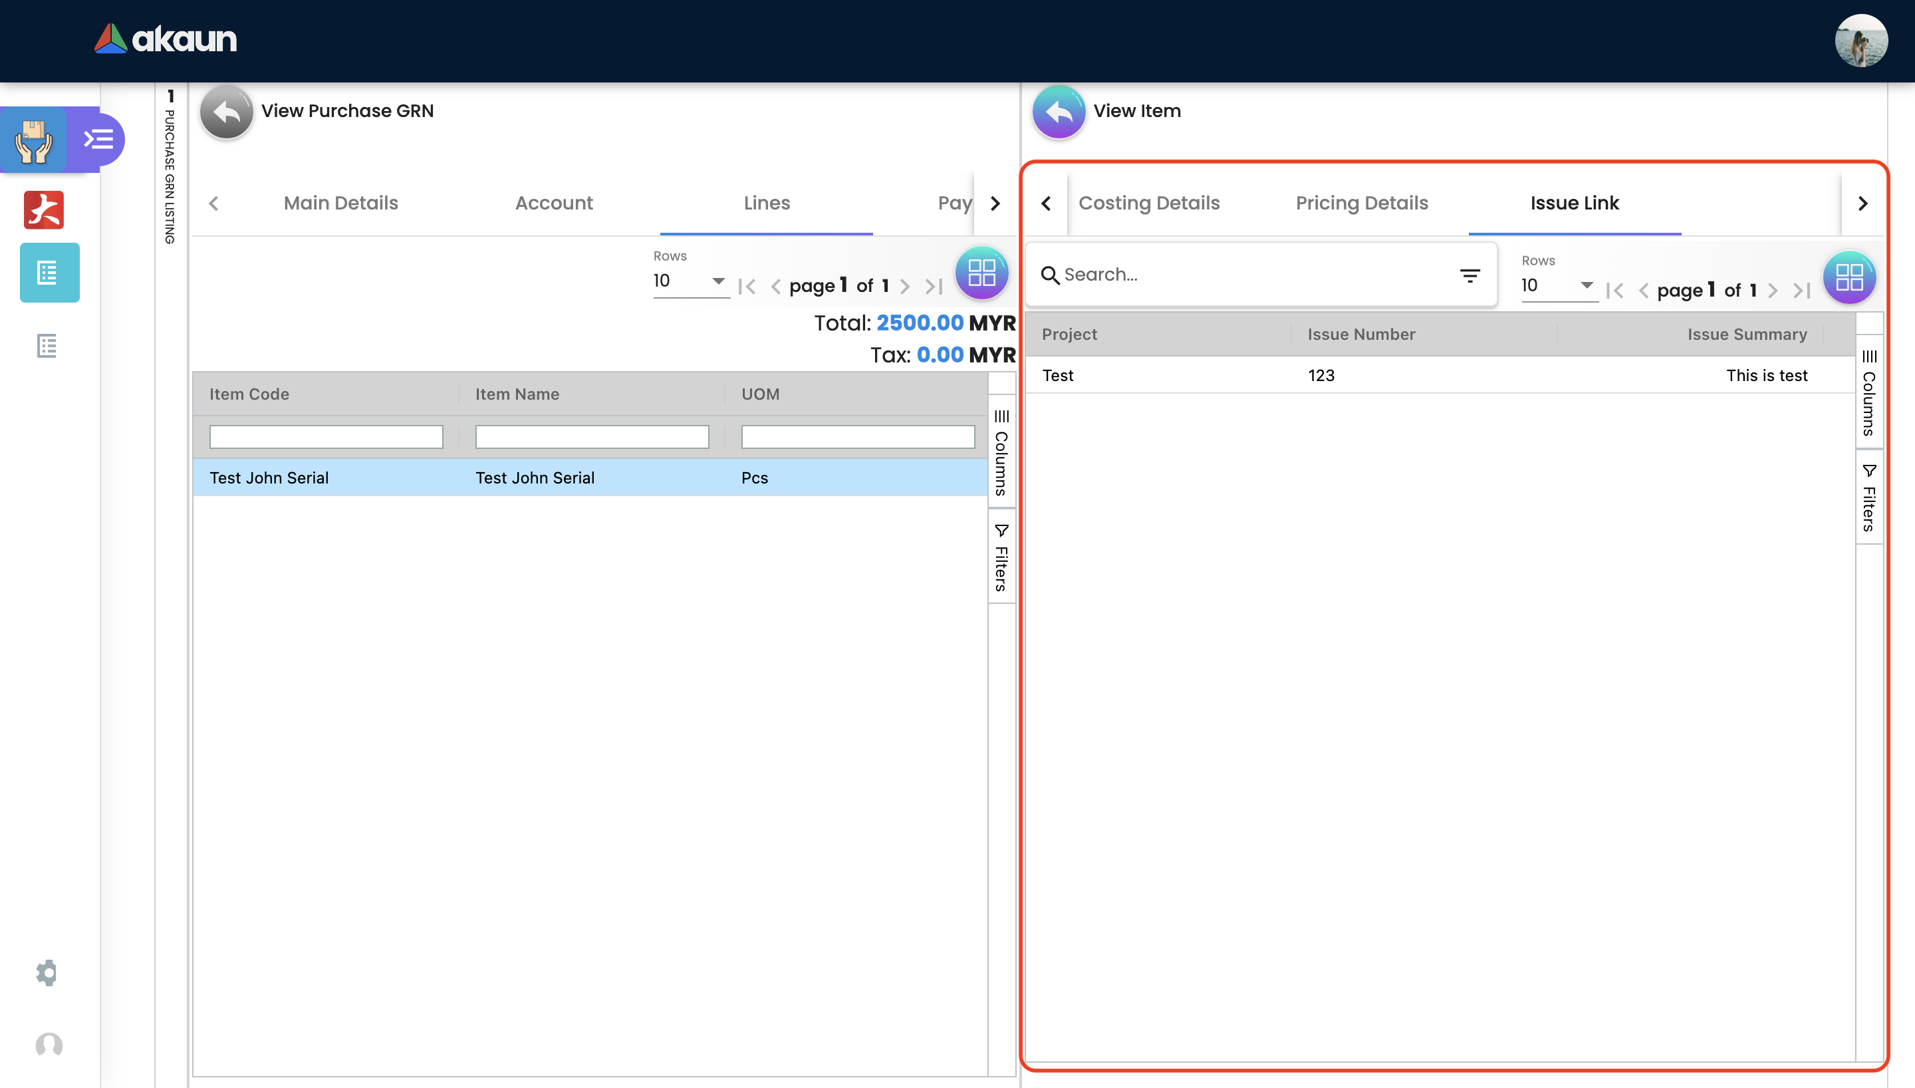
Task: Open the user profile avatar in the header
Action: click(x=1860, y=41)
